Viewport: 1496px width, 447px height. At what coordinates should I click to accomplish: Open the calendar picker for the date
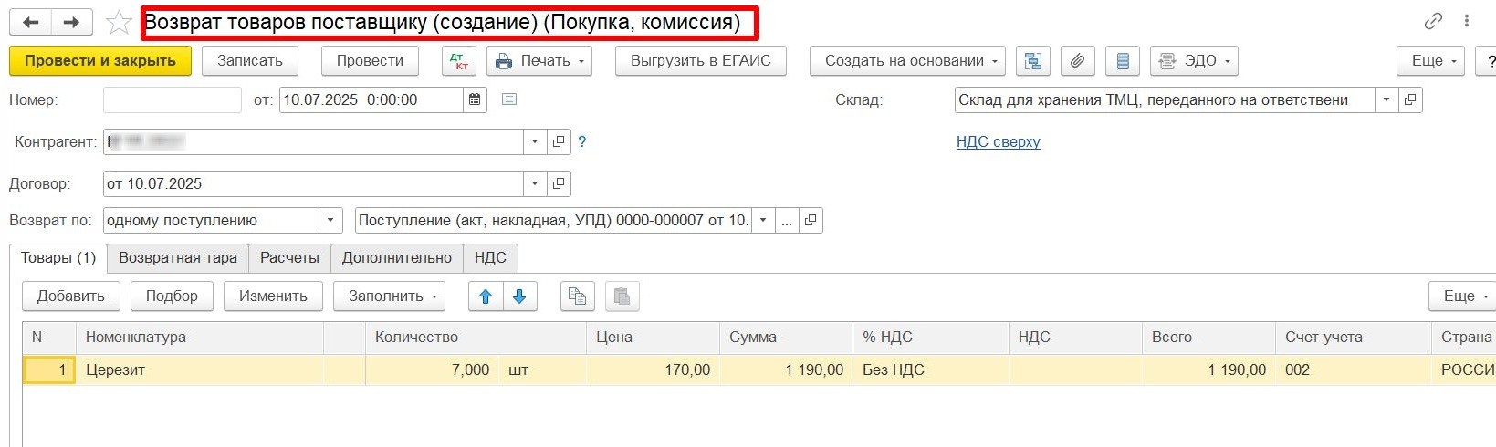[475, 100]
